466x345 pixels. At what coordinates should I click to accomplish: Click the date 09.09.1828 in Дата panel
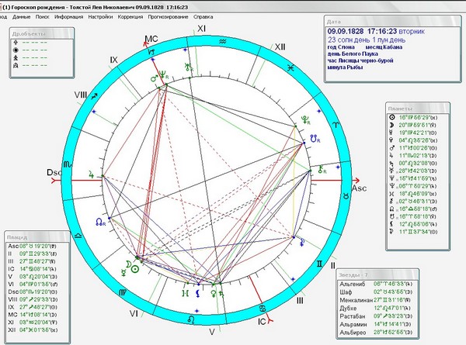tap(346, 32)
